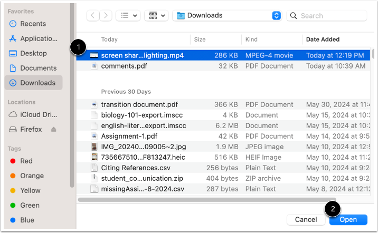Click the Cancel button
Image resolution: width=378 pixels, height=233 pixels.
click(306, 220)
